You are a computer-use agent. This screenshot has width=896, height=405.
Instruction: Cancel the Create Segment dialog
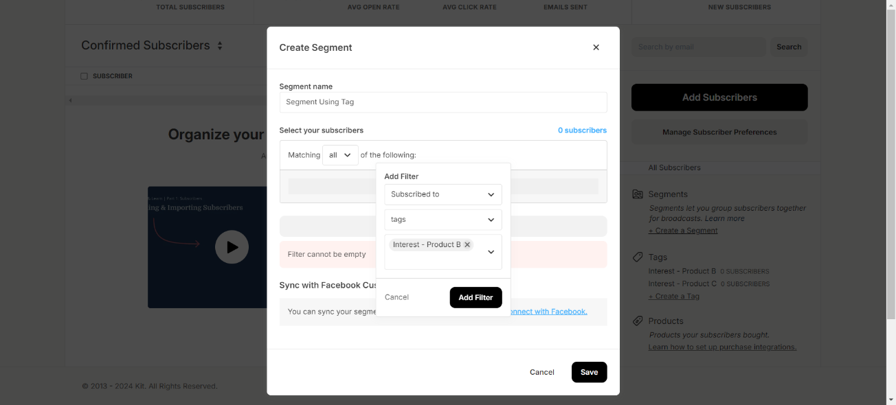(541, 372)
